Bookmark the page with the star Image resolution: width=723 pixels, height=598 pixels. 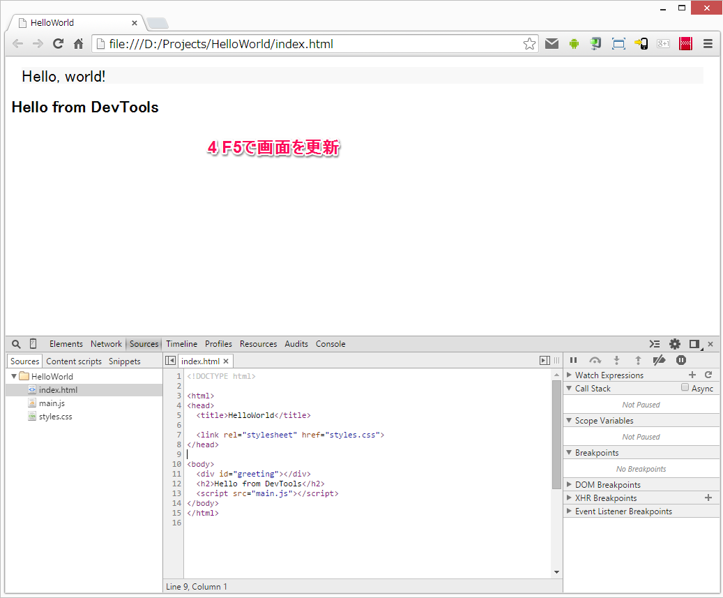[x=529, y=43]
